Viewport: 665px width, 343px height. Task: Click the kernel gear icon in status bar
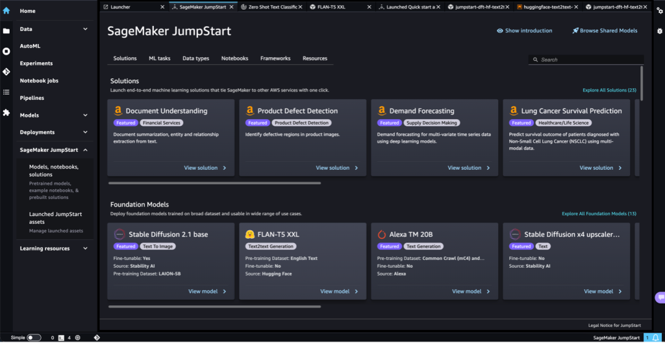point(78,338)
